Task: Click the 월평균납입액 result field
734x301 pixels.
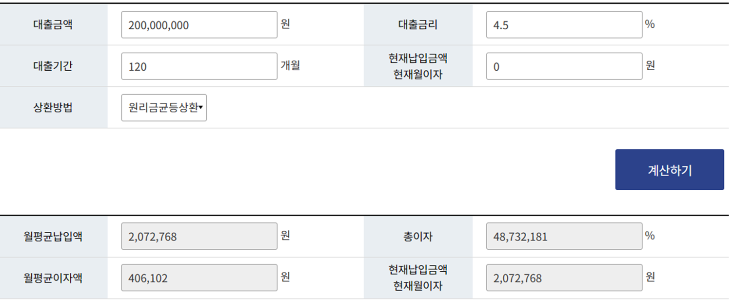Action: click(x=199, y=236)
